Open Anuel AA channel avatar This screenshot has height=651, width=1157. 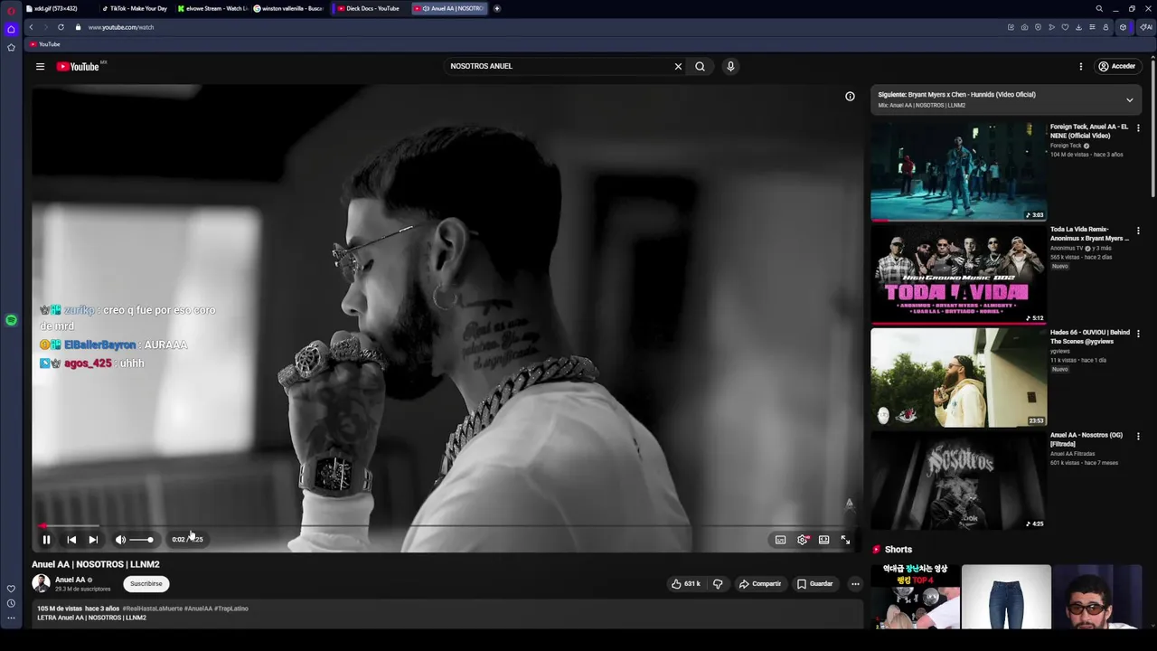[42, 584]
